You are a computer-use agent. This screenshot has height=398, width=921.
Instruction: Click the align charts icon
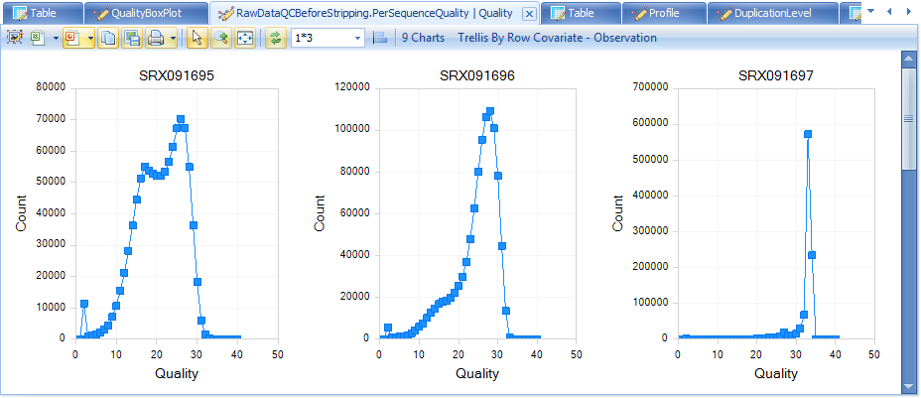(380, 38)
